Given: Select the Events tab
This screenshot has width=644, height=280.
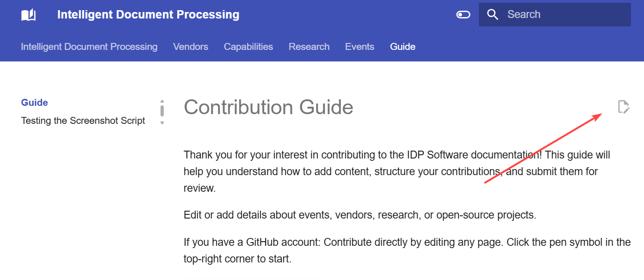Looking at the screenshot, I should click(x=359, y=47).
